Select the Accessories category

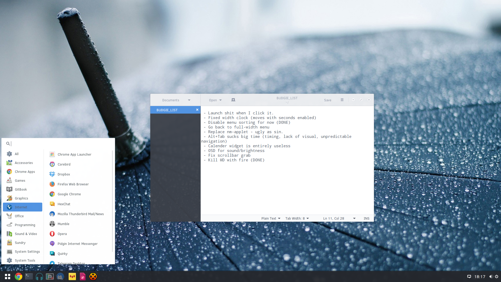tap(22, 163)
